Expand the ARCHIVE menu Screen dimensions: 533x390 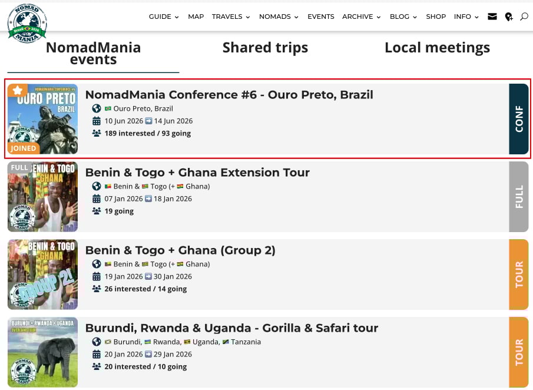(x=361, y=16)
